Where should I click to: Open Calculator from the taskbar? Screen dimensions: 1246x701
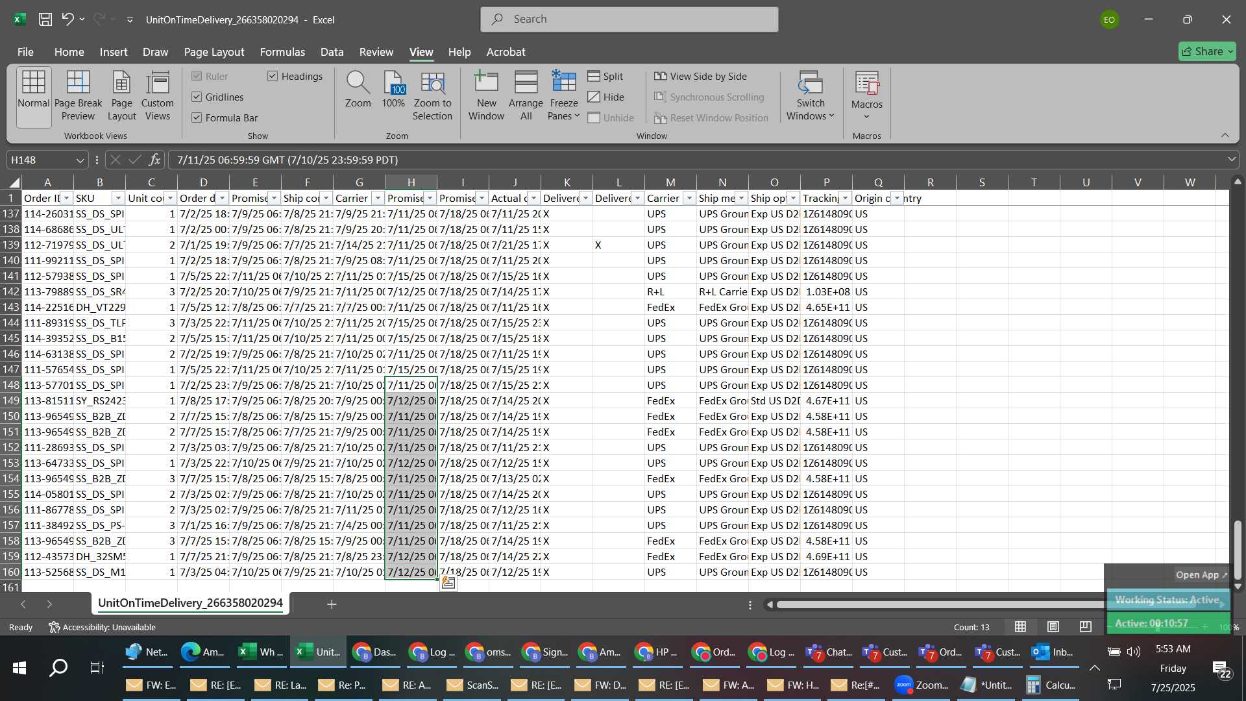pyautogui.click(x=1051, y=685)
